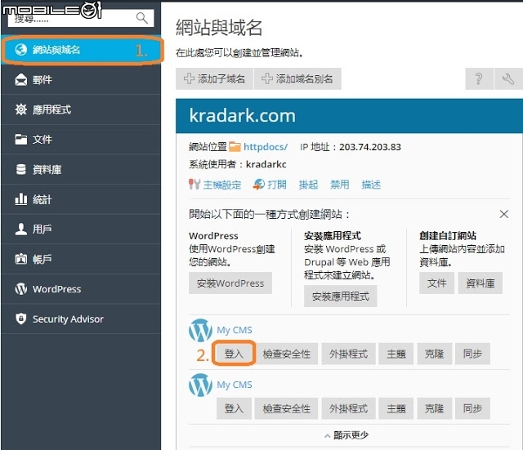Click the person icon beside 用戶
This screenshot has width=523, height=450.
click(20, 229)
